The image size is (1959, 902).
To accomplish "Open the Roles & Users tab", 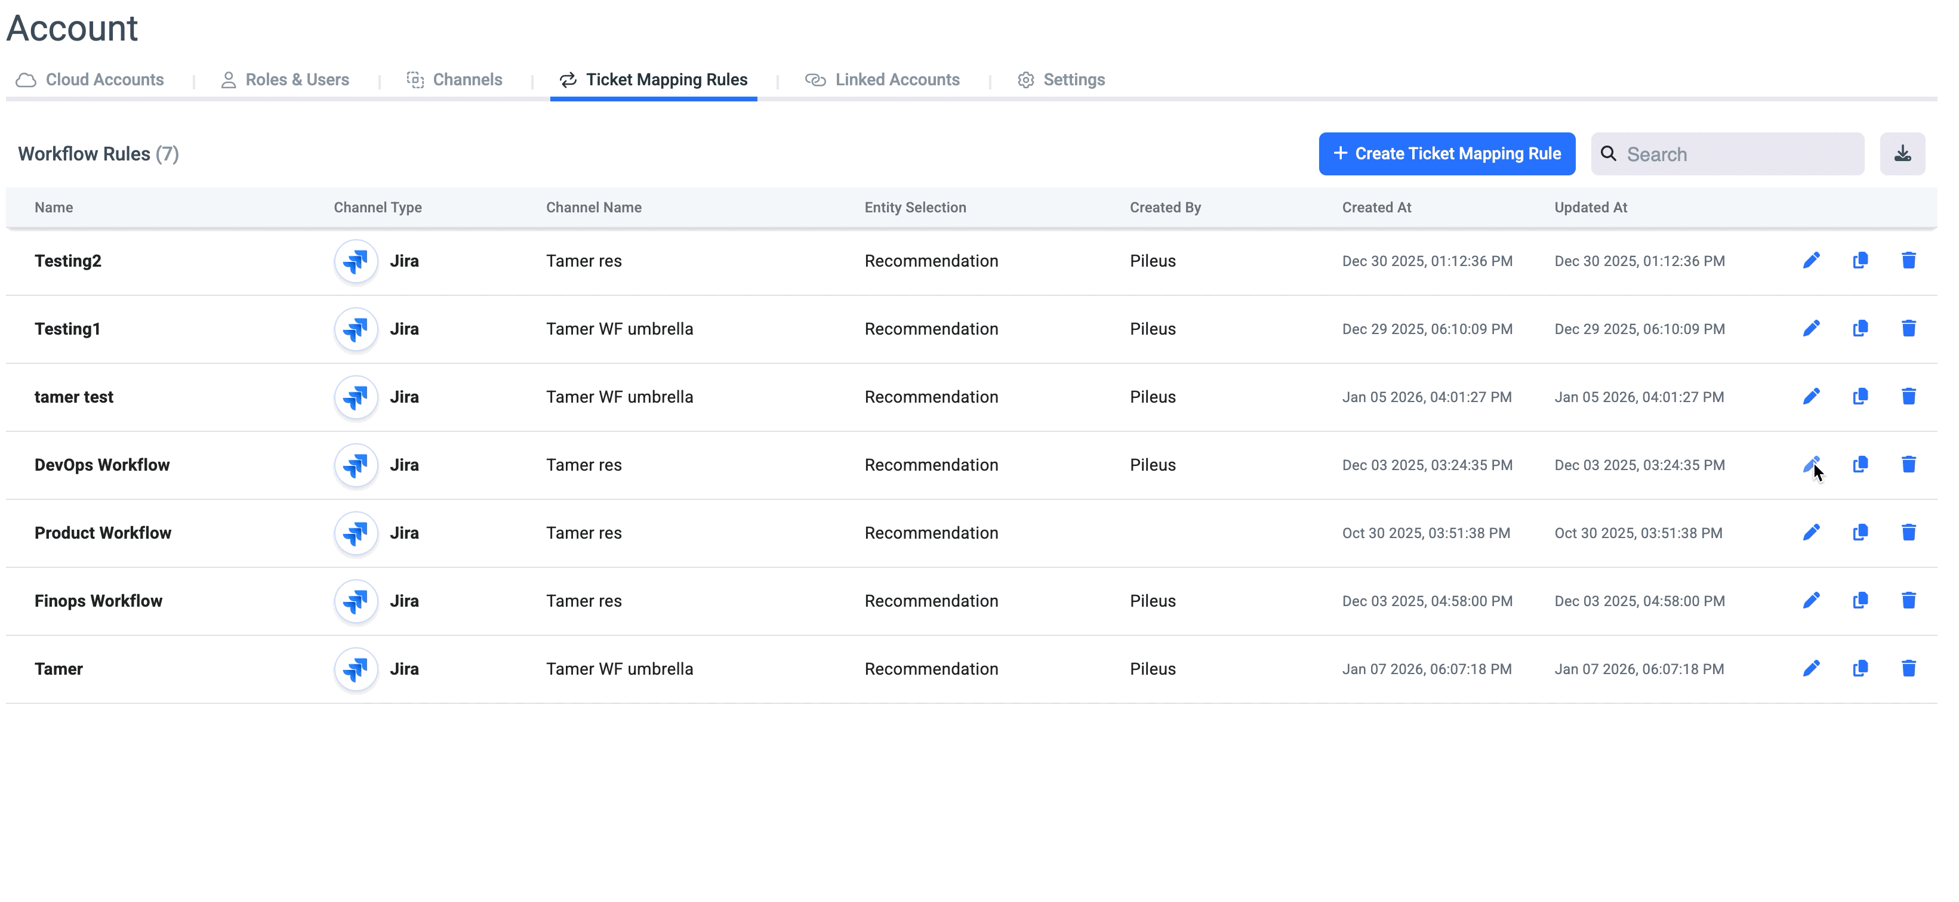I will click(285, 80).
